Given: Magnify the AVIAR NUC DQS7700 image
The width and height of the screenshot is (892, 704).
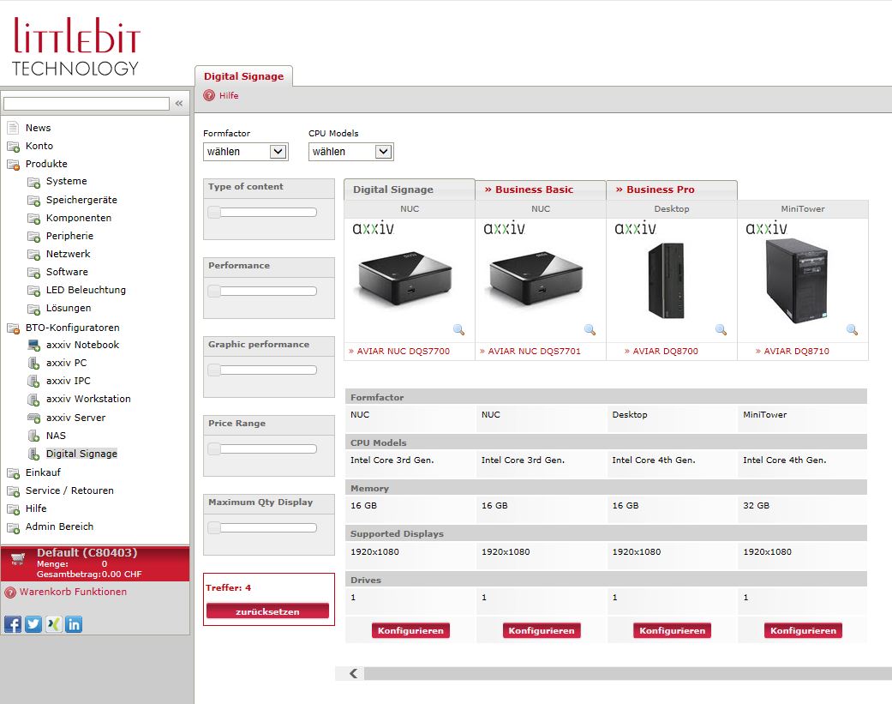Looking at the screenshot, I should [458, 329].
